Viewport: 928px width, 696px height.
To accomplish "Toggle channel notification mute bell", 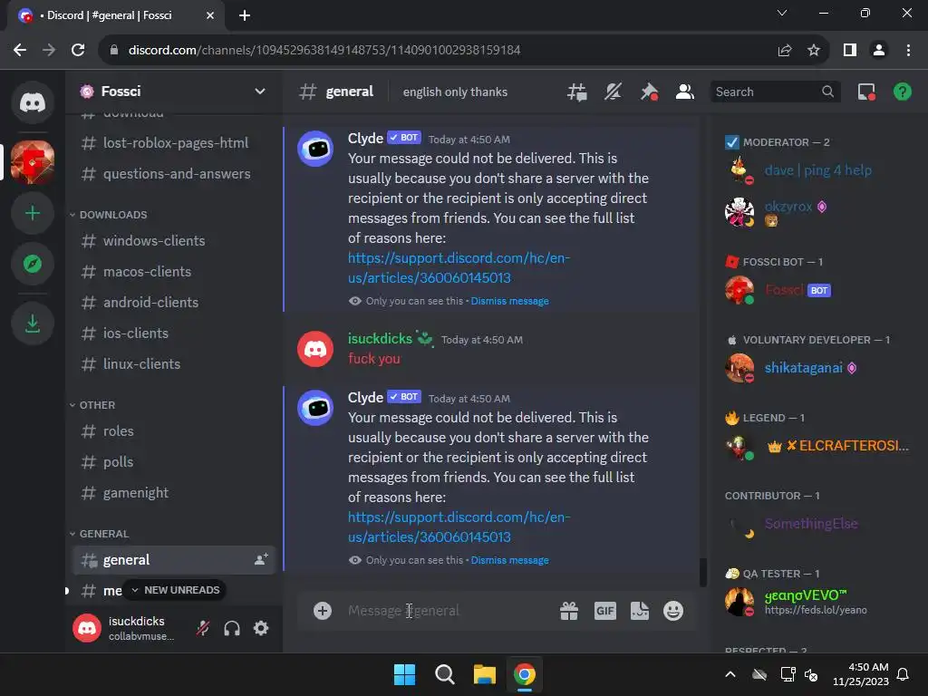I will pyautogui.click(x=614, y=92).
